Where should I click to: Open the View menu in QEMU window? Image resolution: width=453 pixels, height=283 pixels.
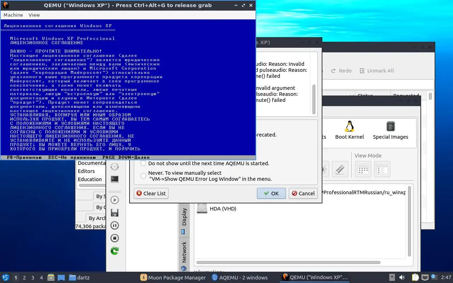34,15
